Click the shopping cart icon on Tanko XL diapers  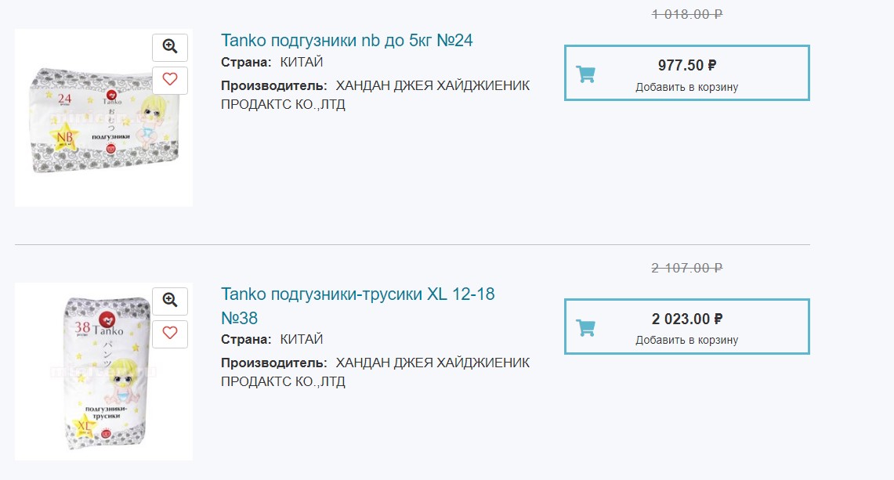tap(587, 327)
